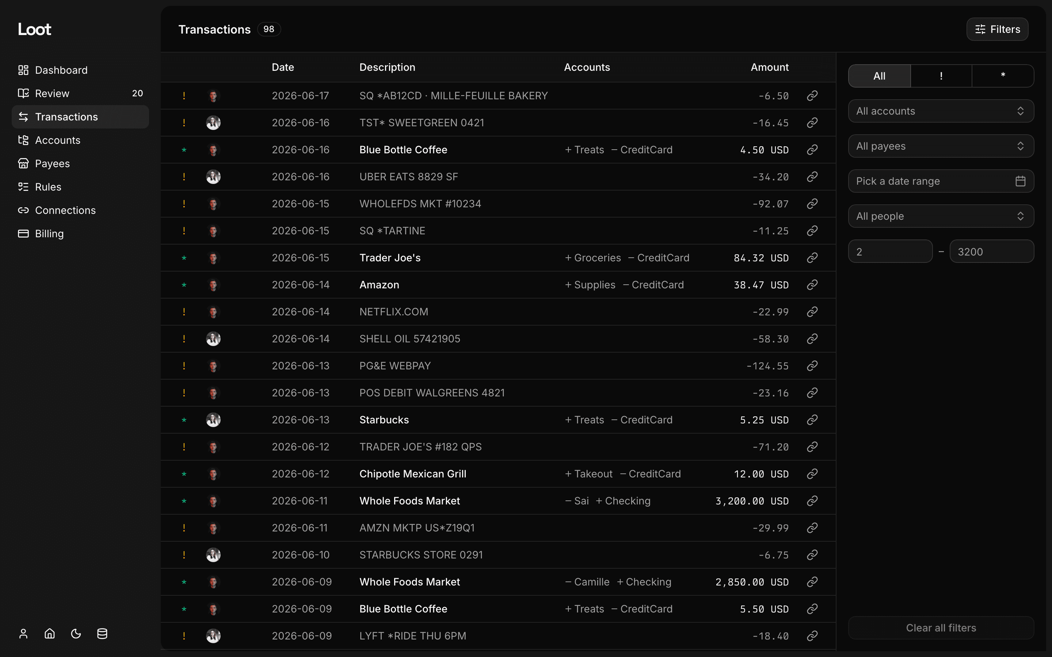The width and height of the screenshot is (1052, 657).
Task: Click the green asterisk on Amazon row
Action: coord(184,285)
